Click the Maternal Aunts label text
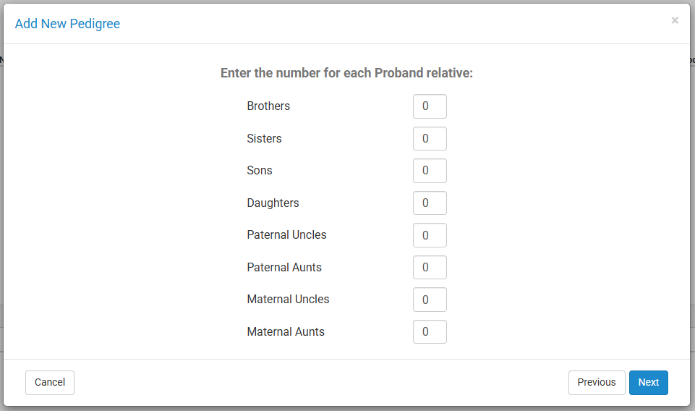 (x=286, y=331)
